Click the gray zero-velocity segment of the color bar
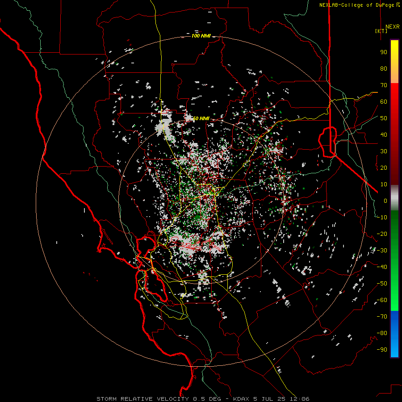402x402 pixels. tap(394, 198)
